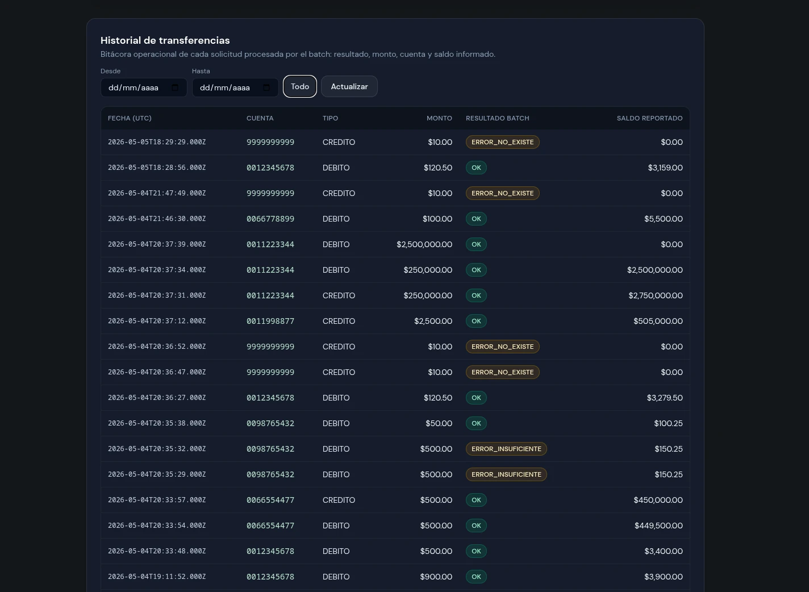The image size is (809, 592).
Task: Select the $100.25 reported balance
Action: tap(669, 423)
